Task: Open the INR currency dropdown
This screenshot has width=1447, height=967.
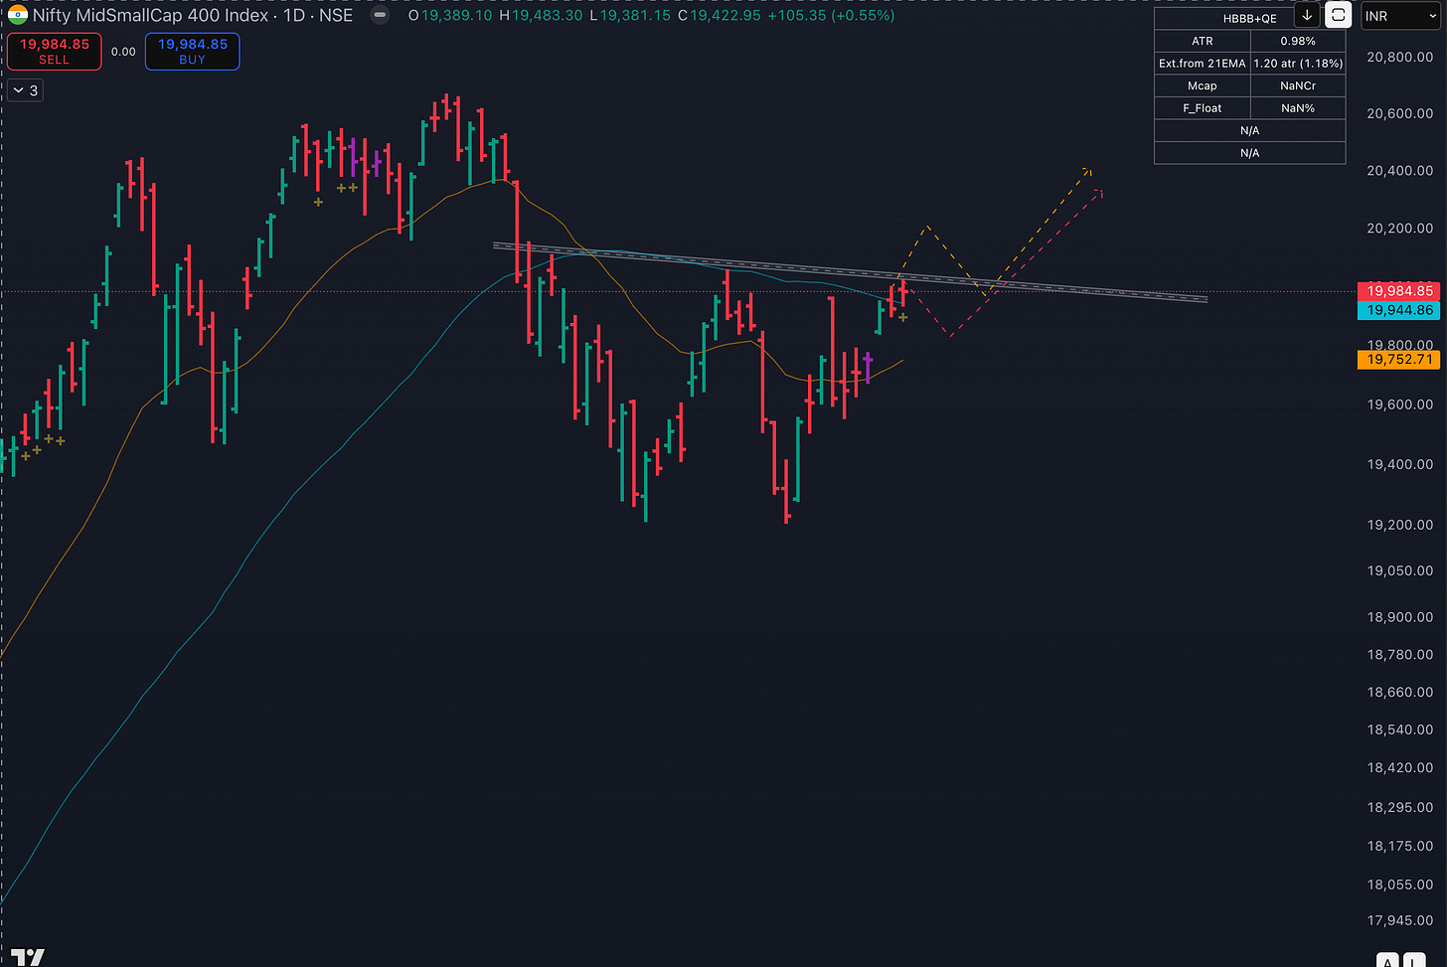Action: [x=1400, y=16]
